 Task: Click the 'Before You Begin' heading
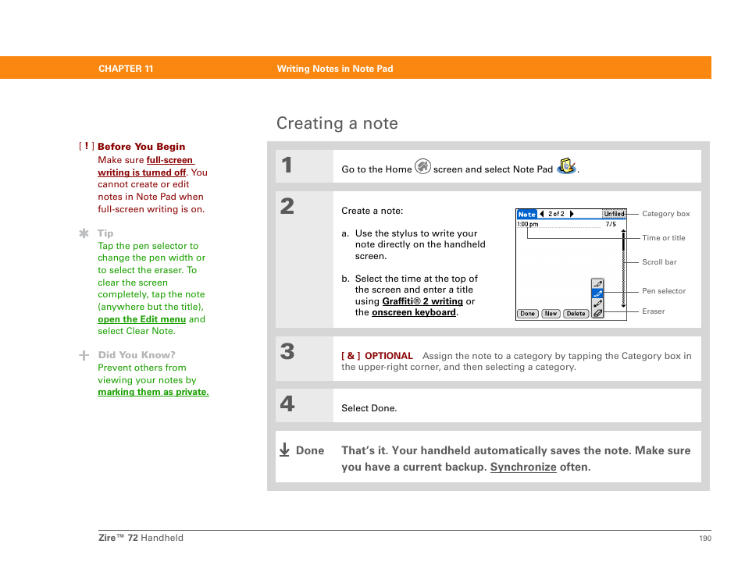coord(141,146)
